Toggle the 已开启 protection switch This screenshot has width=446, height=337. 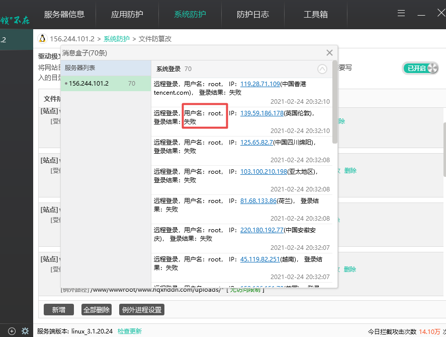click(x=420, y=69)
